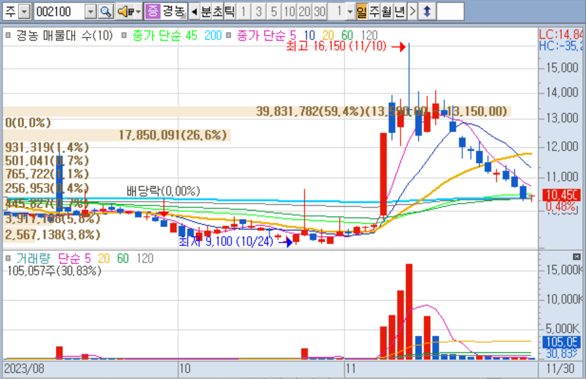Click the 거래량 volume legend label
This screenshot has width=586, height=379.
(x=34, y=258)
